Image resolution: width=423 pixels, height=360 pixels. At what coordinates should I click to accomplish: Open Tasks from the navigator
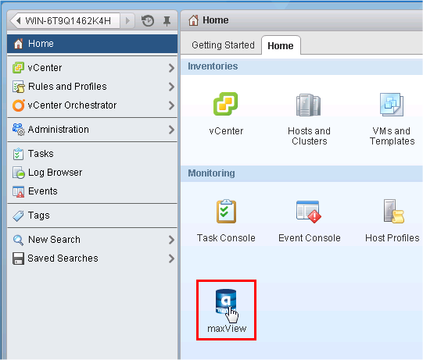coord(92,154)
